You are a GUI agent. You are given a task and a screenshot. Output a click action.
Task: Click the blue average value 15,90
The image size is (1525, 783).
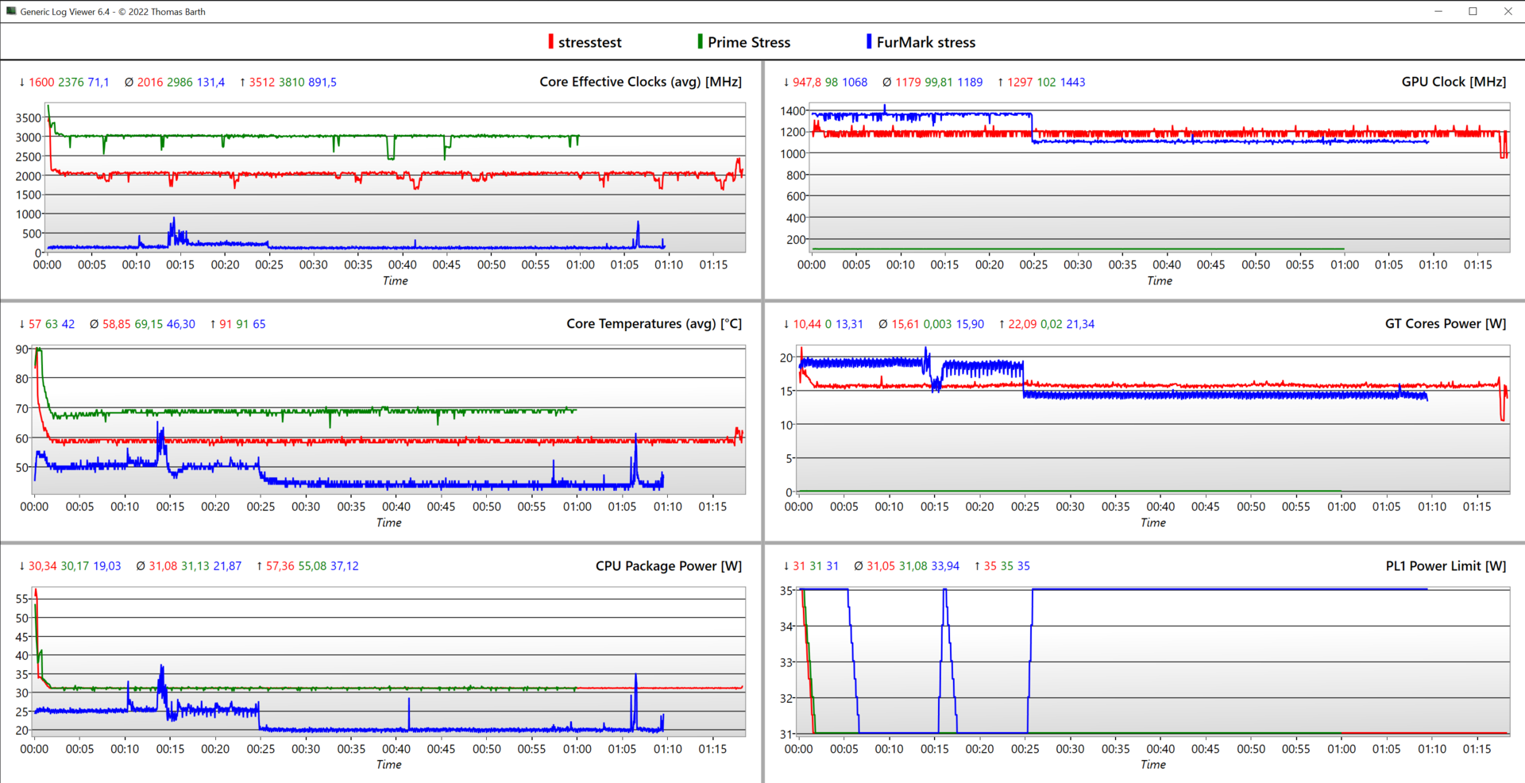pyautogui.click(x=970, y=324)
